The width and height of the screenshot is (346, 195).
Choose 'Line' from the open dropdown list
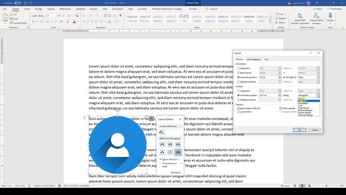point(300,106)
